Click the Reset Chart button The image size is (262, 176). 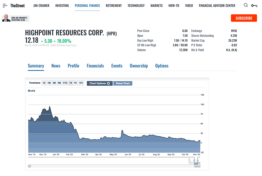pos(123,83)
